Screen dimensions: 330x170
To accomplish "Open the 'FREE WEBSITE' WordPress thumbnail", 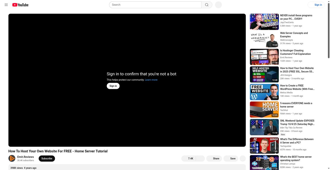I will tap(264, 92).
